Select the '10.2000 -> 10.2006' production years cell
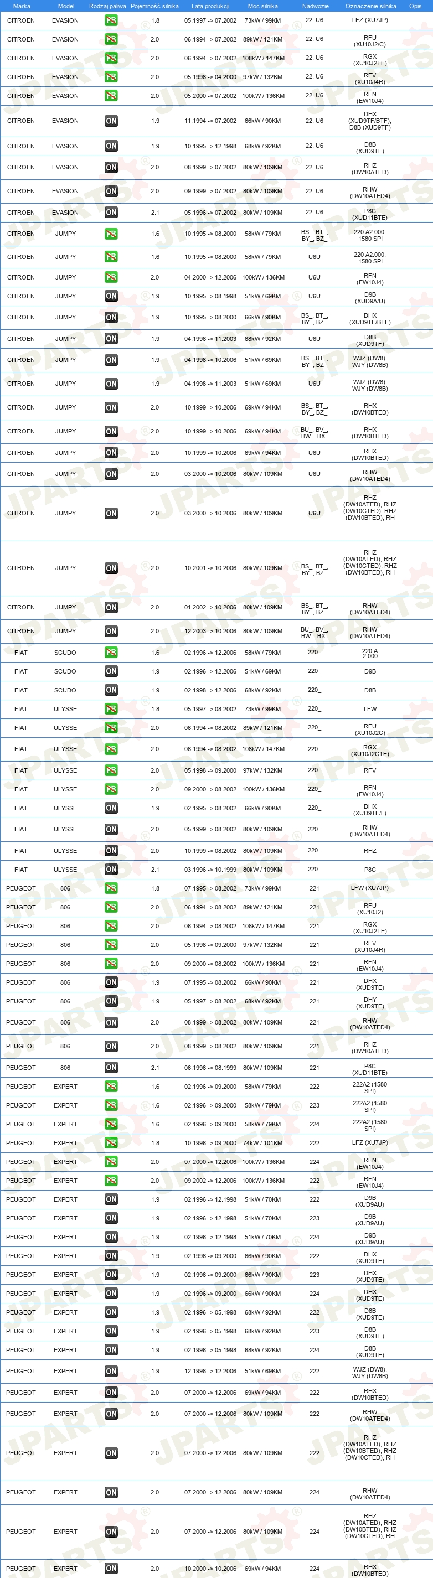The image size is (433, 1578). (x=210, y=1569)
